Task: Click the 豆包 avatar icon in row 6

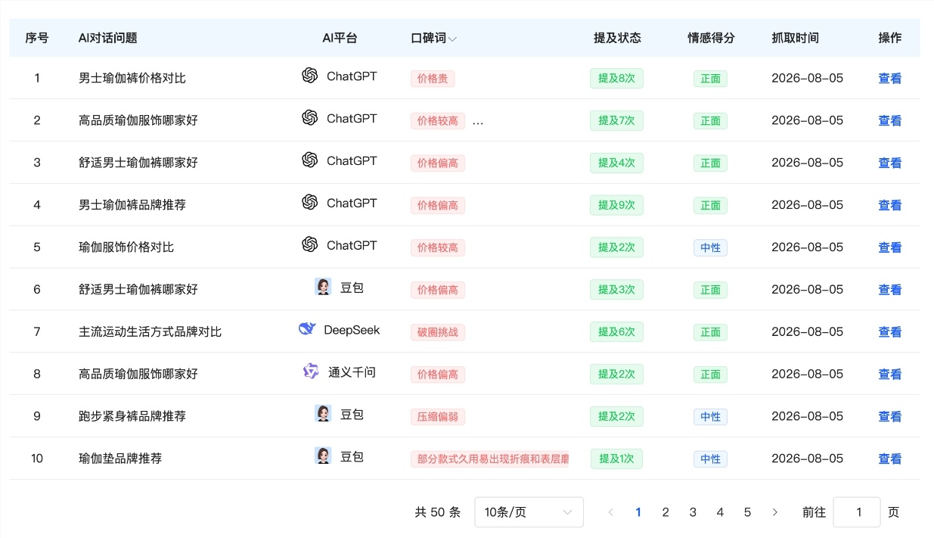Action: [x=323, y=287]
